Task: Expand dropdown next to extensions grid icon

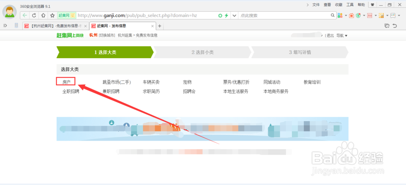Action: 346,15
